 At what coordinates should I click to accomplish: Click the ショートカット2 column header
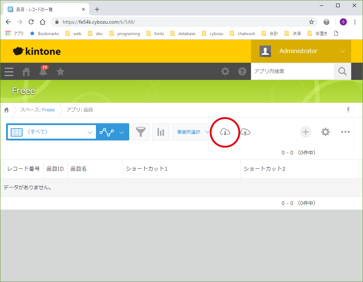coord(300,169)
